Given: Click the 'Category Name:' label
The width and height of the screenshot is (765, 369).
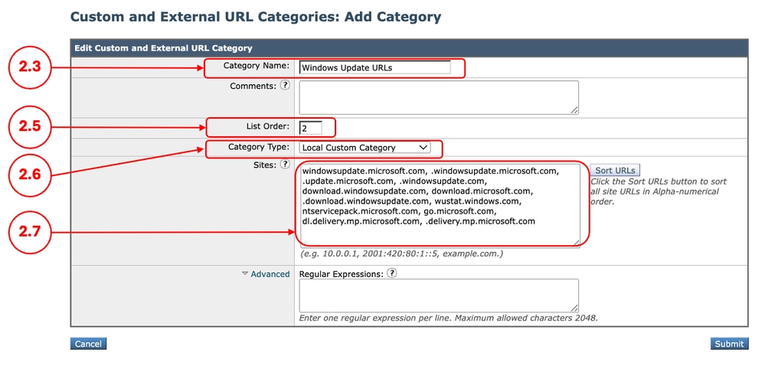Looking at the screenshot, I should (256, 65).
